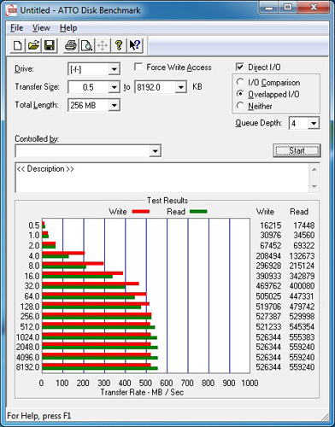Open the Queue Depth dropdown
The height and width of the screenshot is (427, 335).
(x=314, y=123)
